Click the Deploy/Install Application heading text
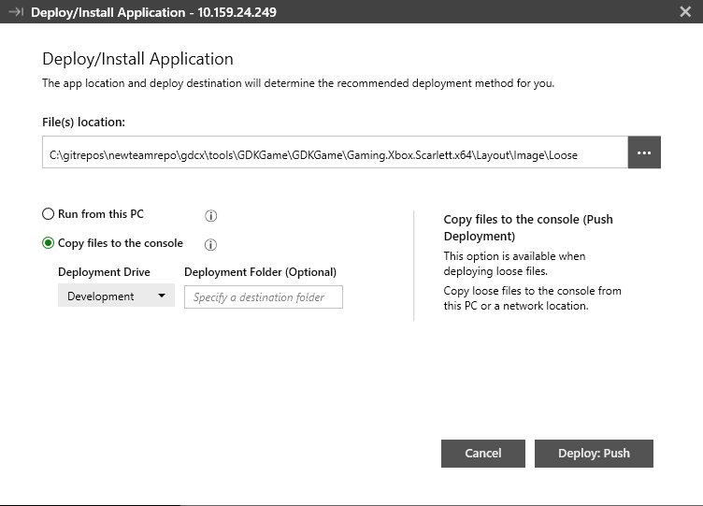This screenshot has width=703, height=506. coord(137,59)
